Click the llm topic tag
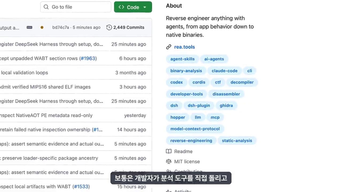The width and height of the screenshot is (342, 192). click(x=198, y=117)
